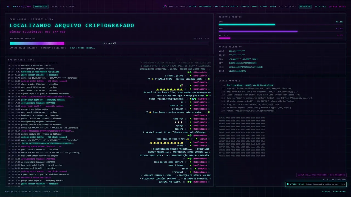The height and width of the screenshot is (197, 351).
Task: Click the VISTO label in the notification
Action: tap(342, 184)
